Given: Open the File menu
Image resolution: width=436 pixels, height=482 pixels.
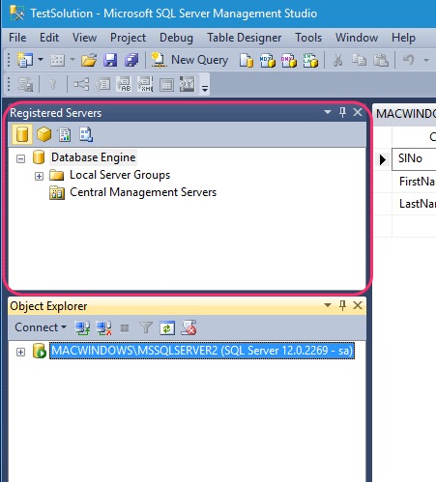Looking at the screenshot, I should pos(17,38).
